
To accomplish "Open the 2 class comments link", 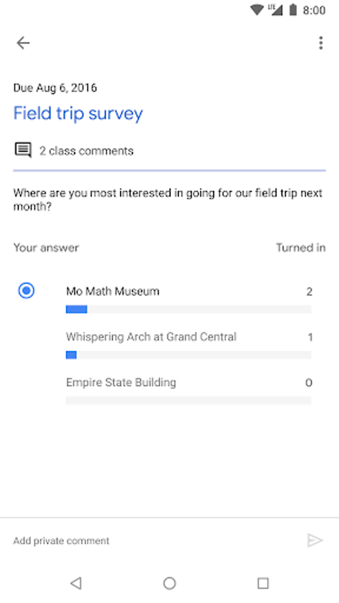I will click(86, 151).
